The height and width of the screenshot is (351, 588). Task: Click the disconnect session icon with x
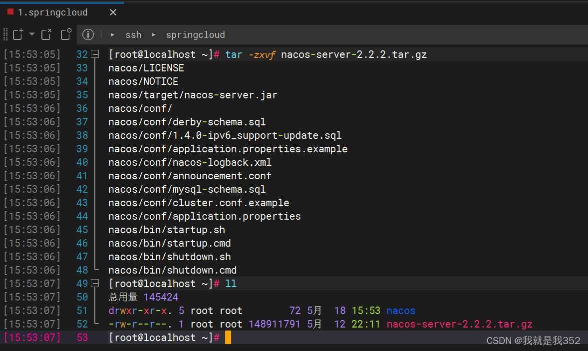point(46,34)
